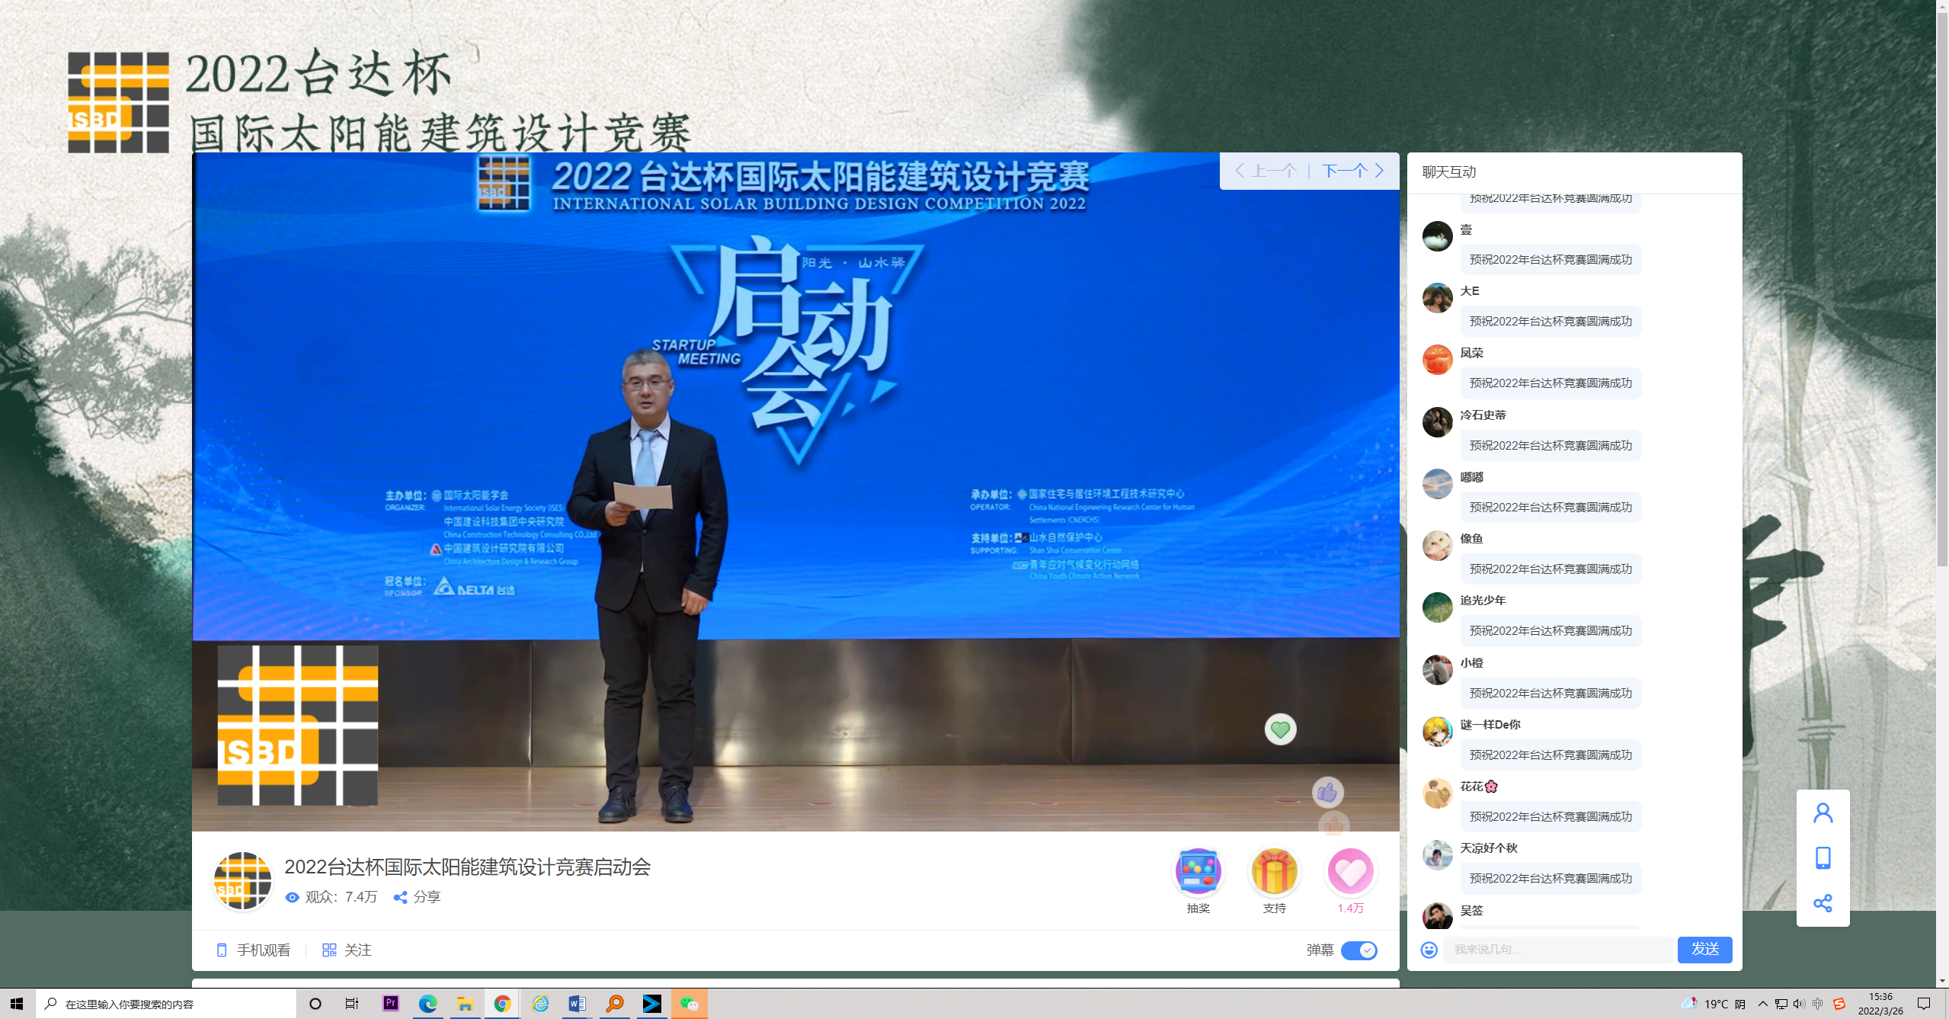
Task: Open Windows Start menu
Action: [17, 1004]
